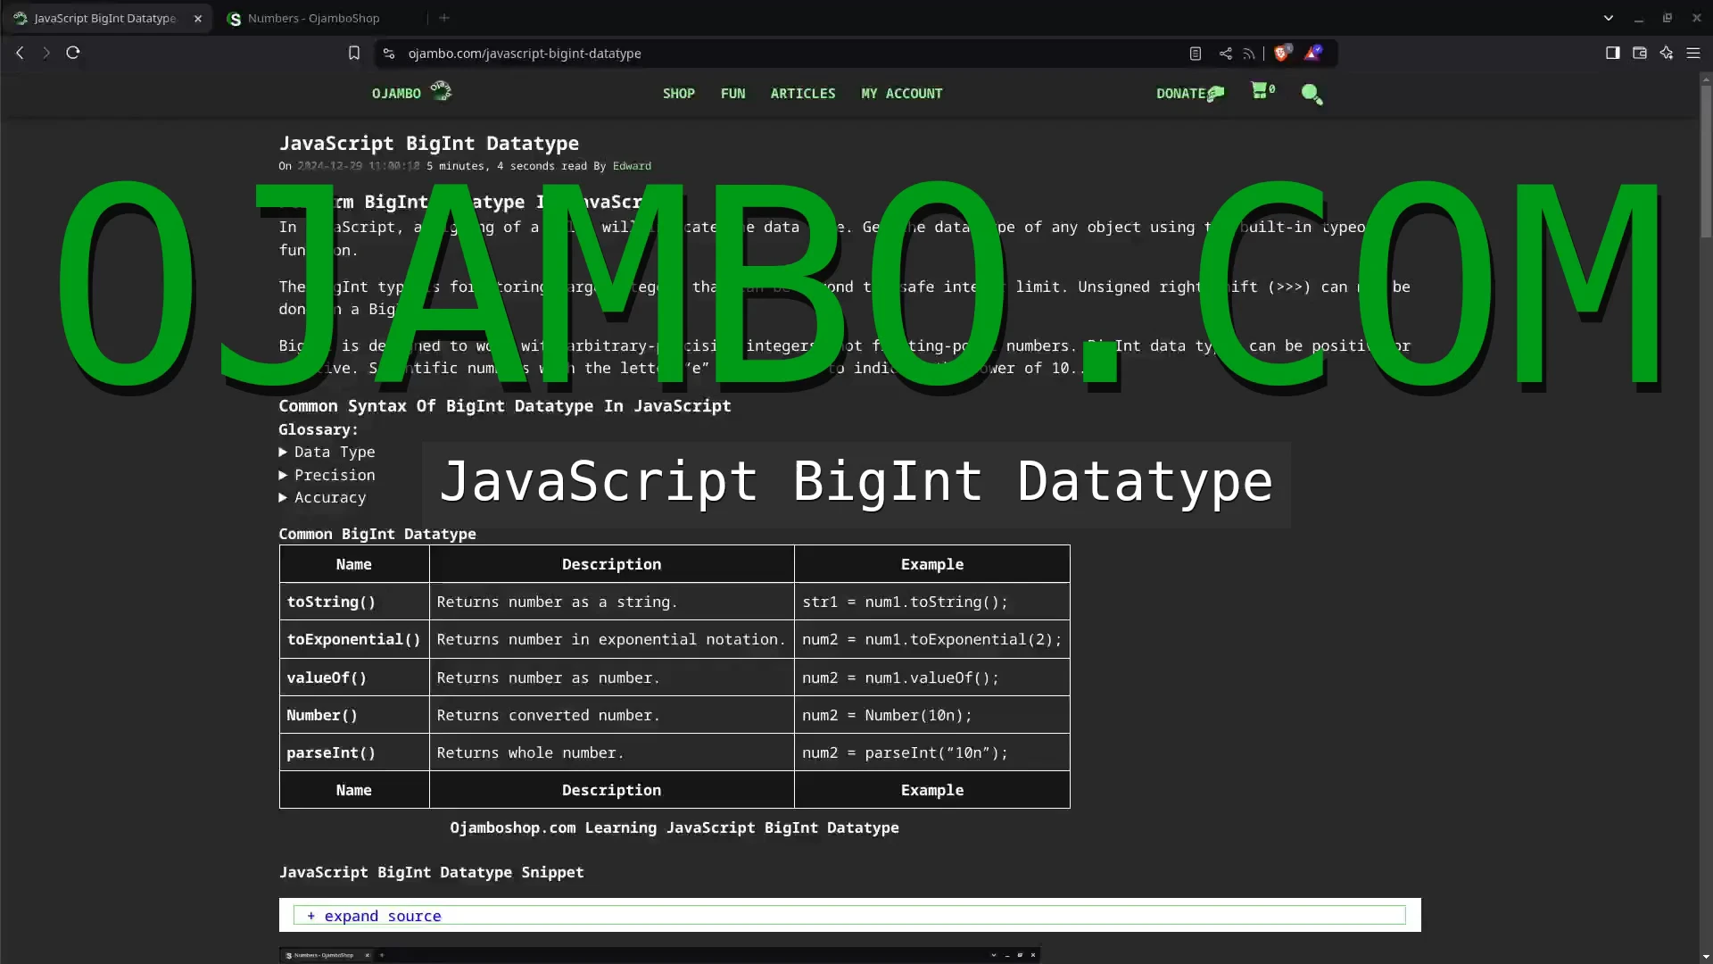Viewport: 1713px width, 964px height.
Task: Click the Ojambo logo link
Action: 411,92
